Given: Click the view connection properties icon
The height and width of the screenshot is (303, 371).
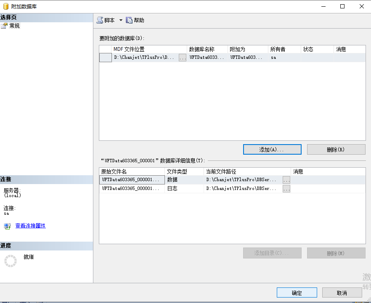Looking at the screenshot, I should pyautogui.click(x=7, y=226).
